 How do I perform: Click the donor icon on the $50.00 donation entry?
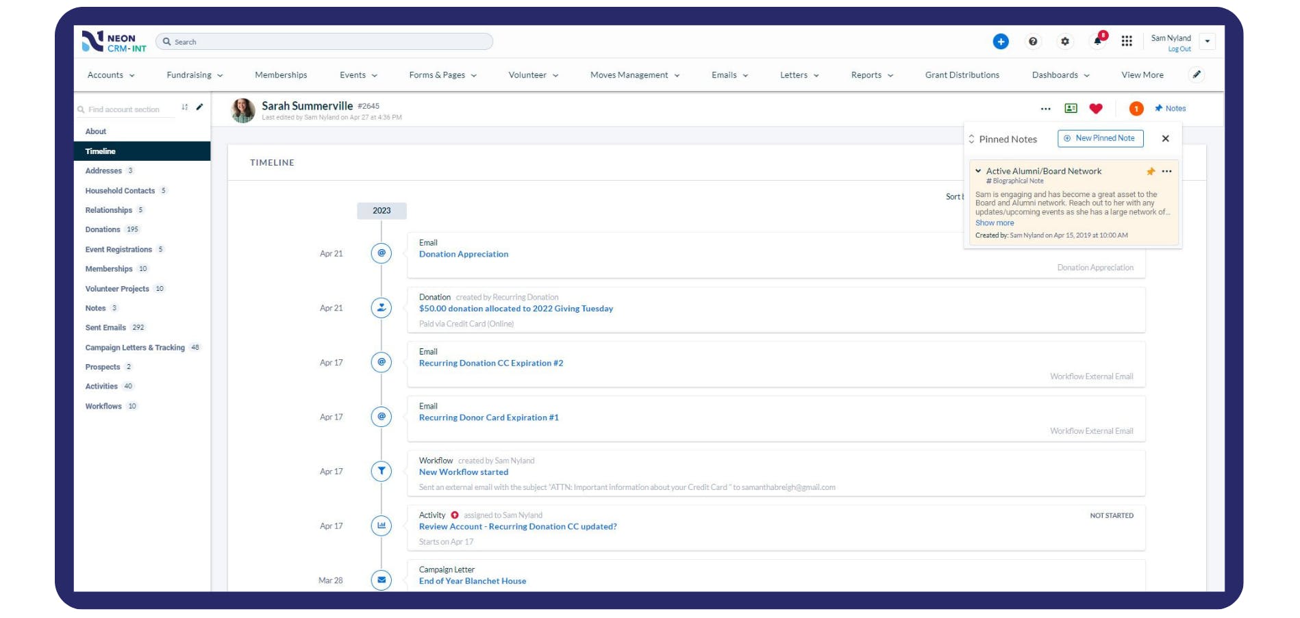[381, 307]
